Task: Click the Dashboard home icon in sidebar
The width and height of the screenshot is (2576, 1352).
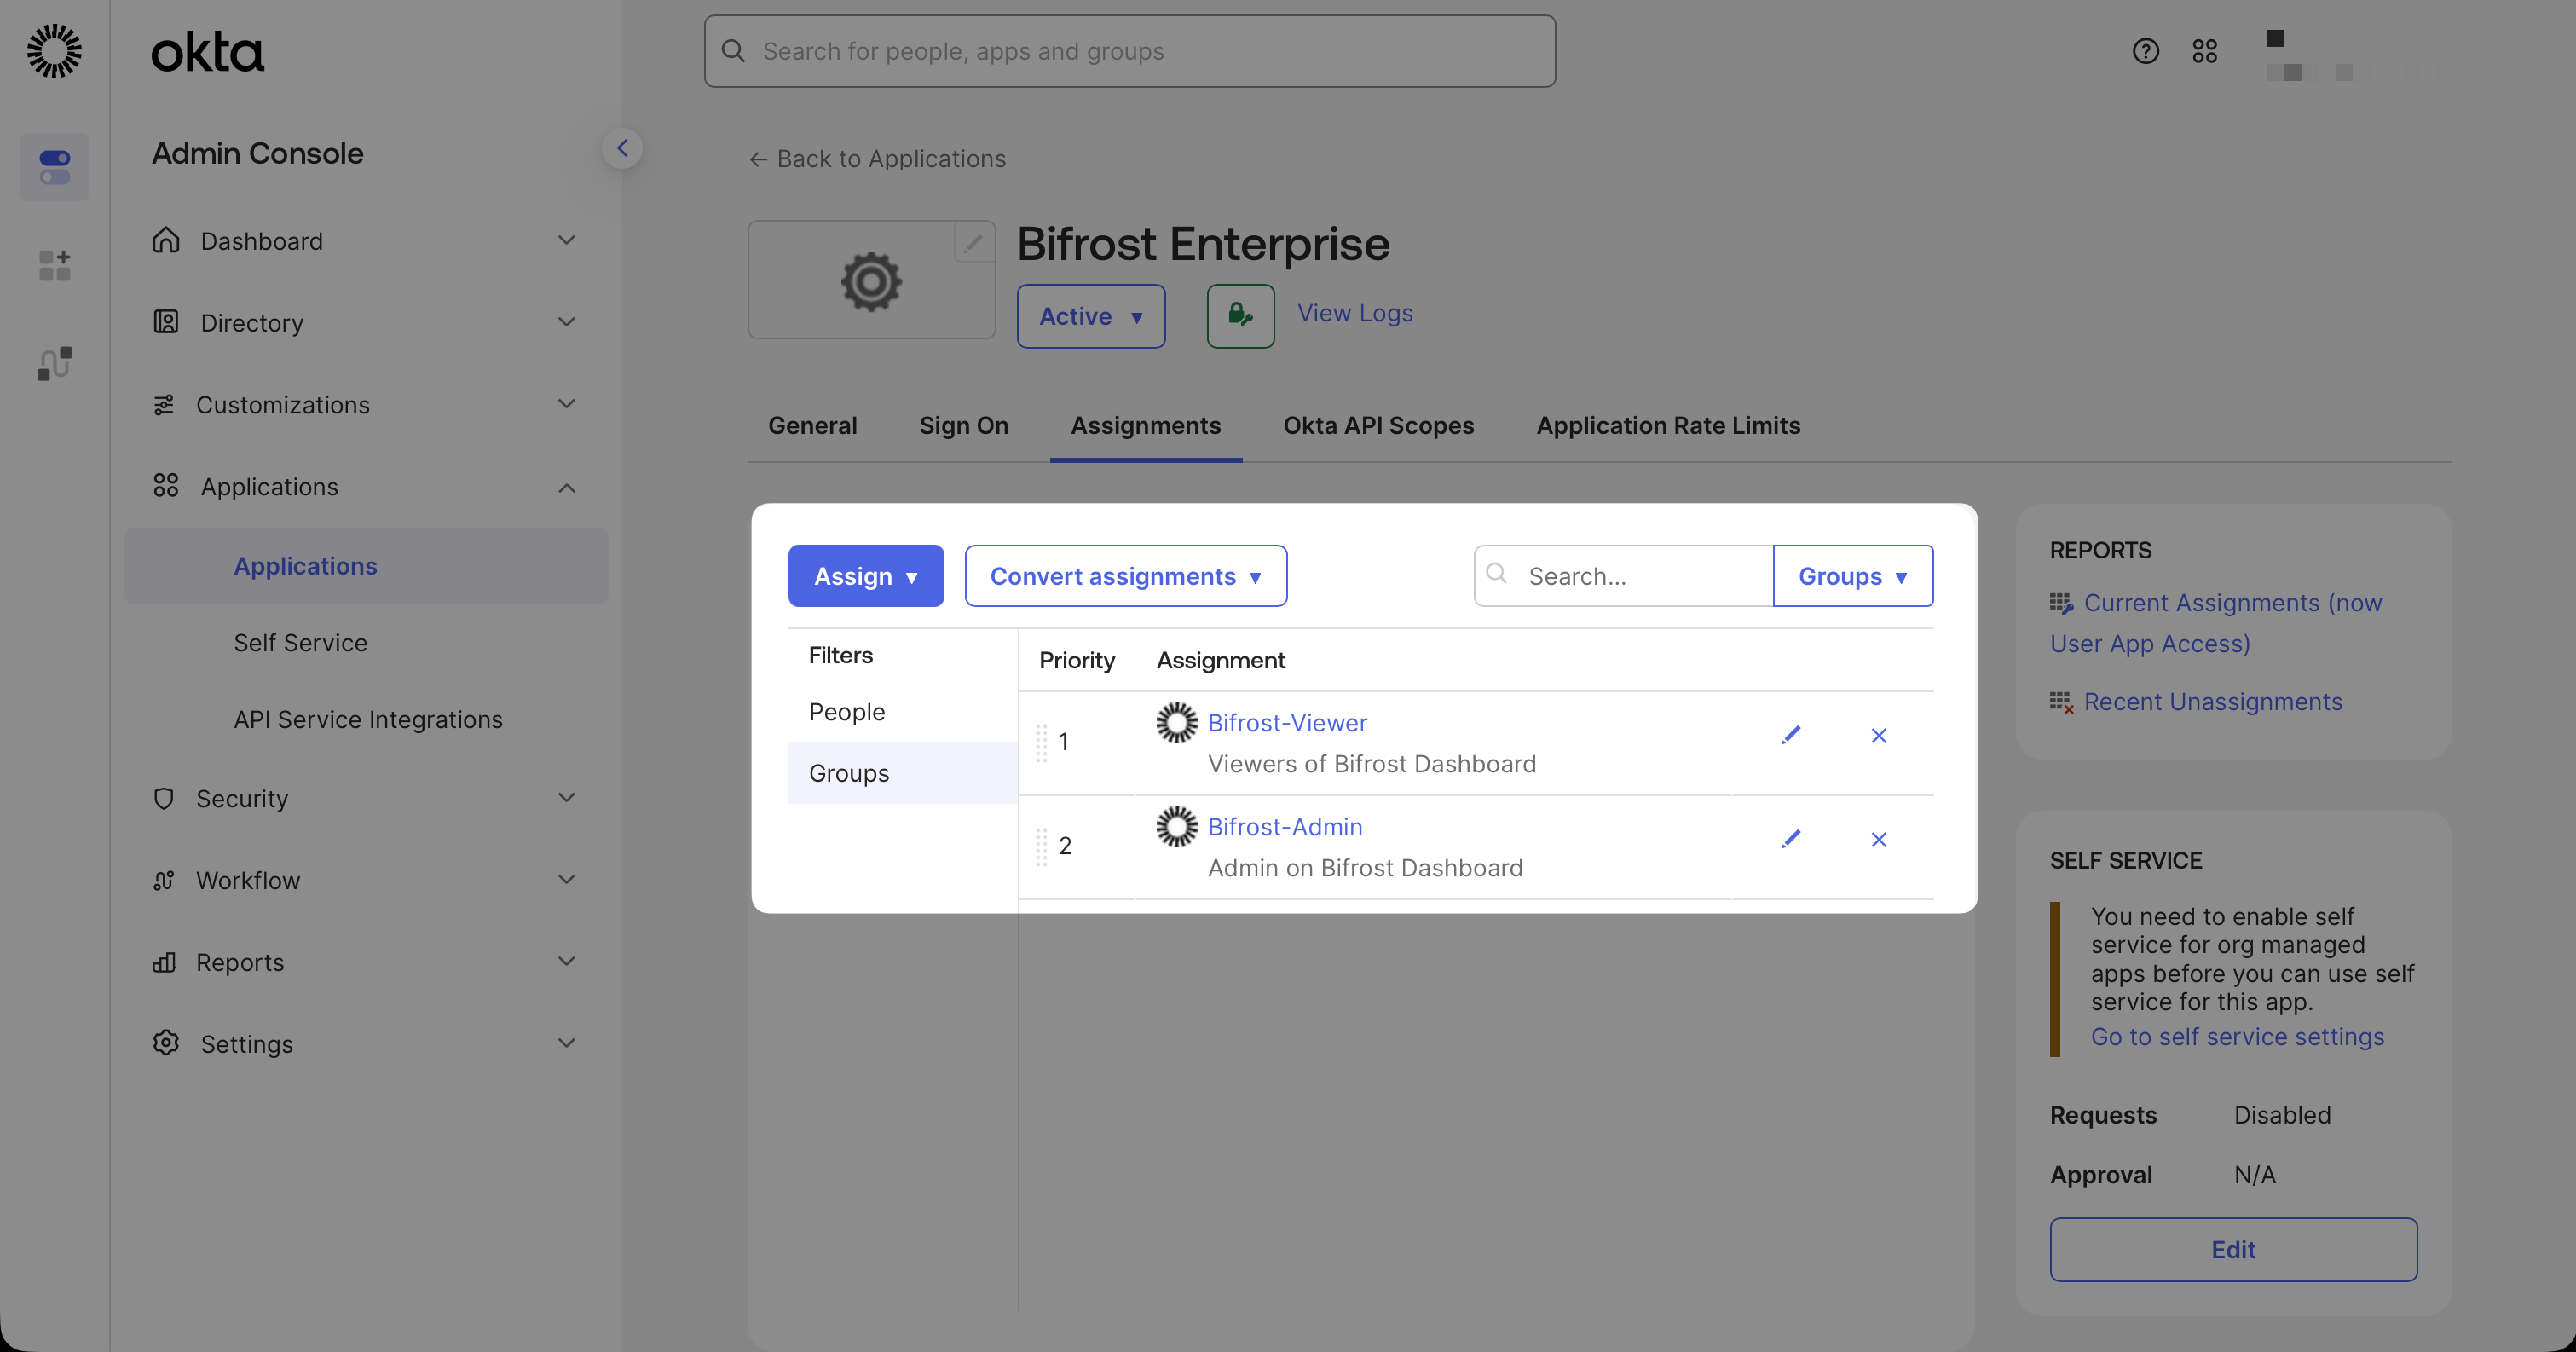Action: pyautogui.click(x=166, y=240)
